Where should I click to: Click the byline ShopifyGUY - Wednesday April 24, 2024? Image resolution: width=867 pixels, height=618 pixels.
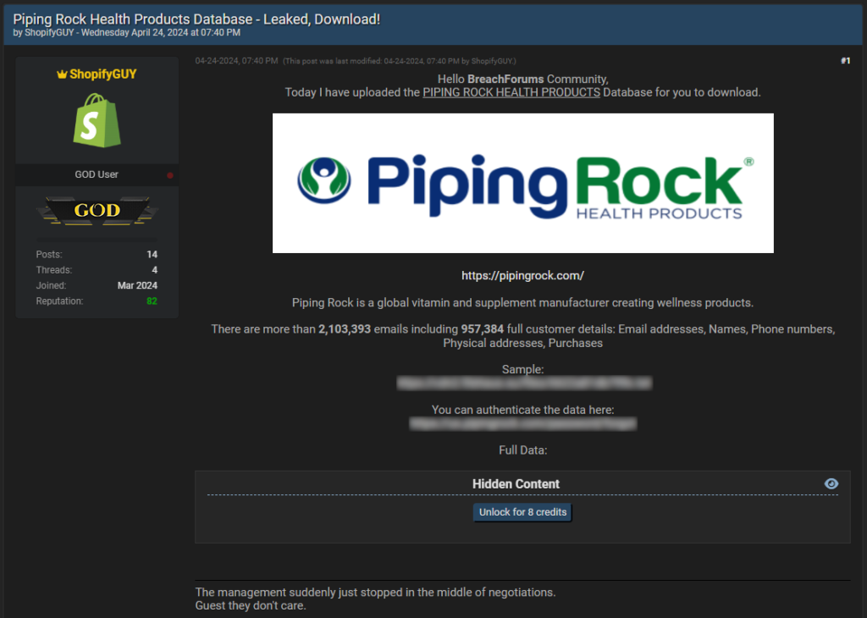click(x=127, y=33)
